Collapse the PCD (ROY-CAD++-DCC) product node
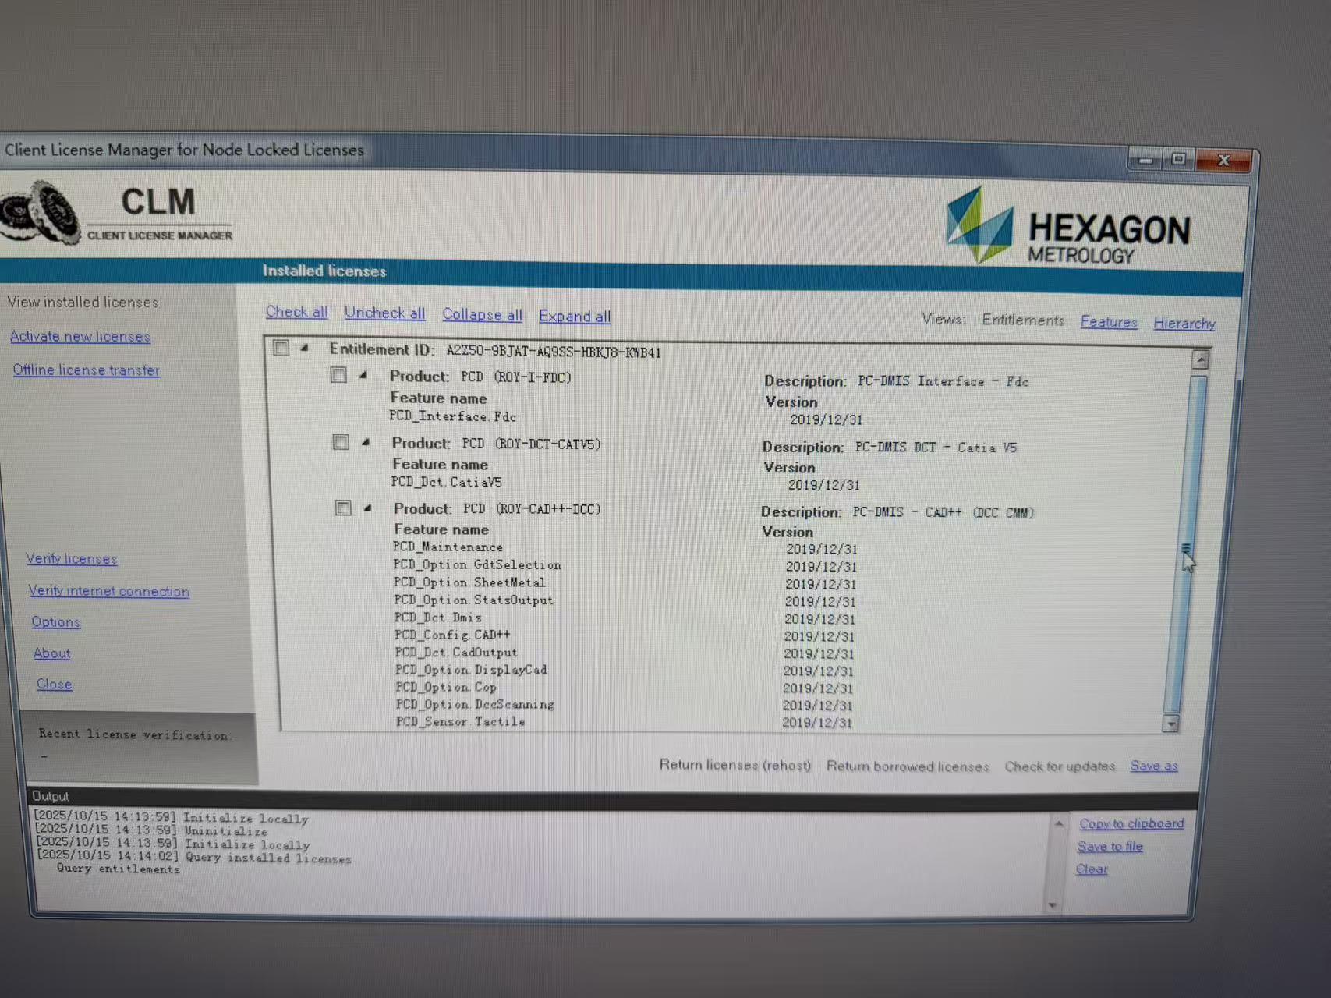Screen dimensions: 1331x998 pyautogui.click(x=367, y=508)
